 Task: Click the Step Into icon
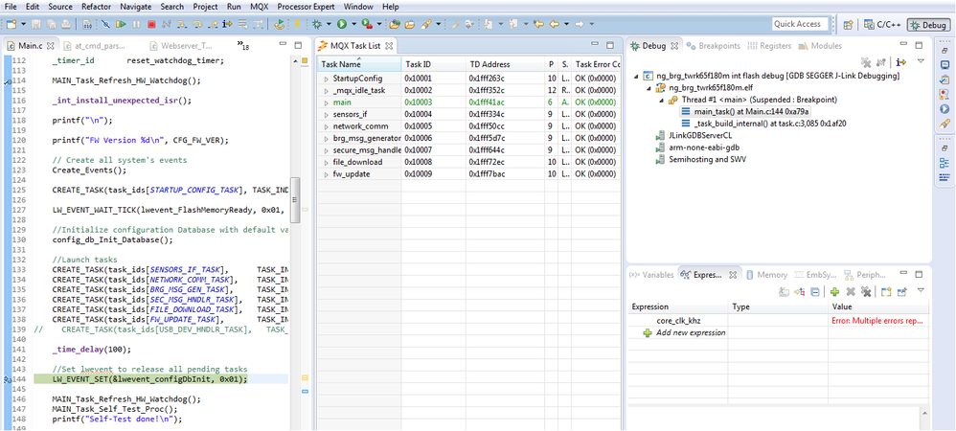[x=182, y=24]
